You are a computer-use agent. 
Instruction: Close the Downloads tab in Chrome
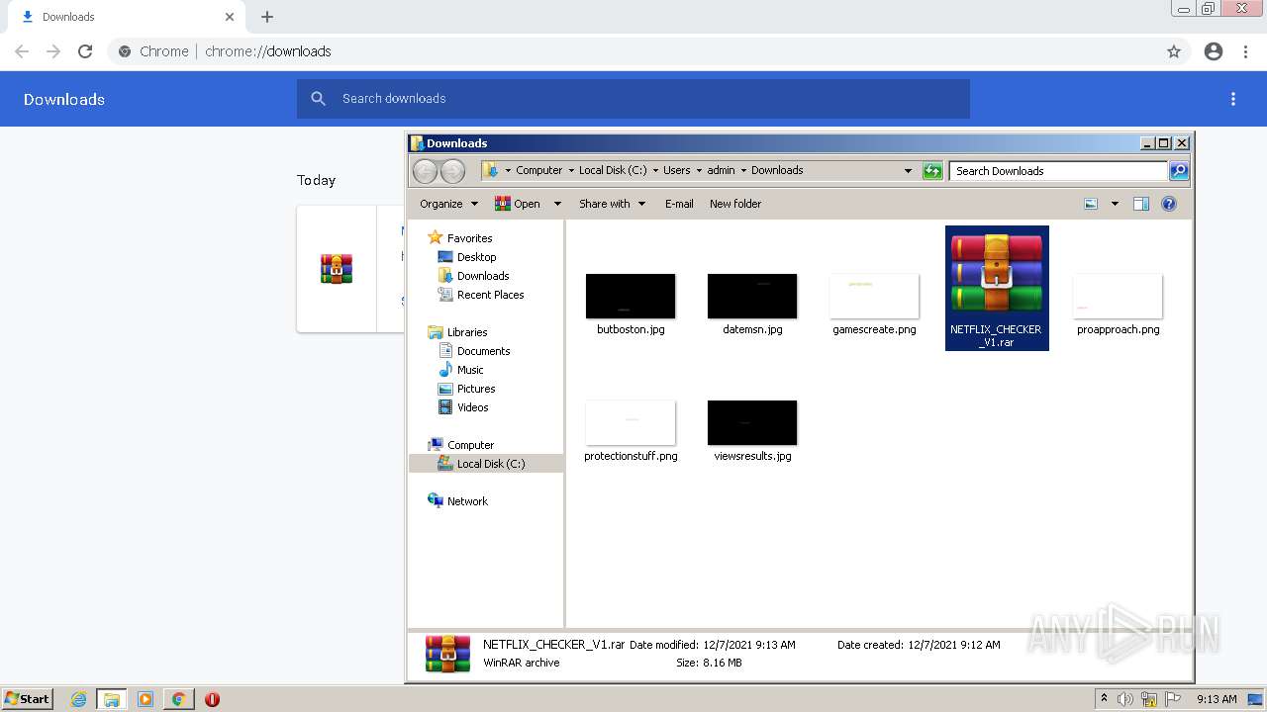(230, 17)
